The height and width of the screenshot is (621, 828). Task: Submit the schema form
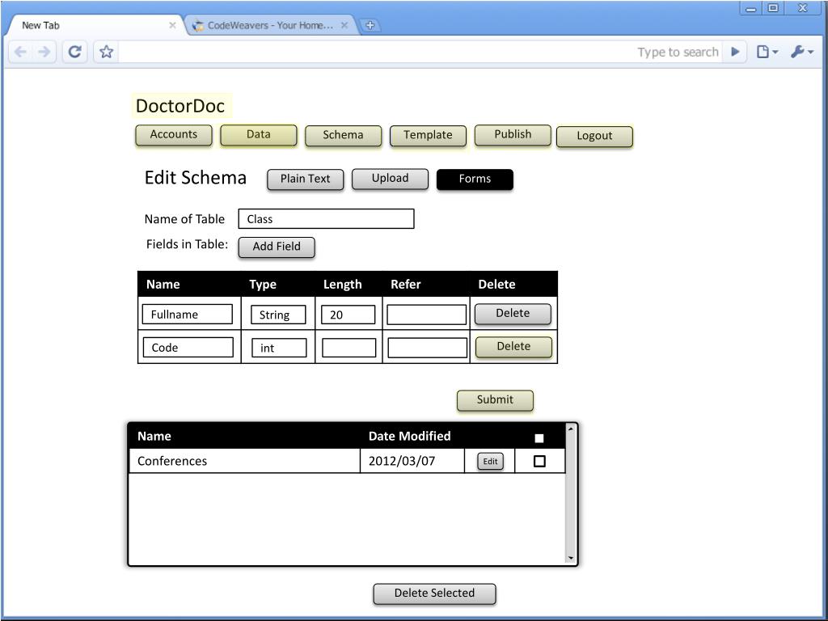coord(496,400)
